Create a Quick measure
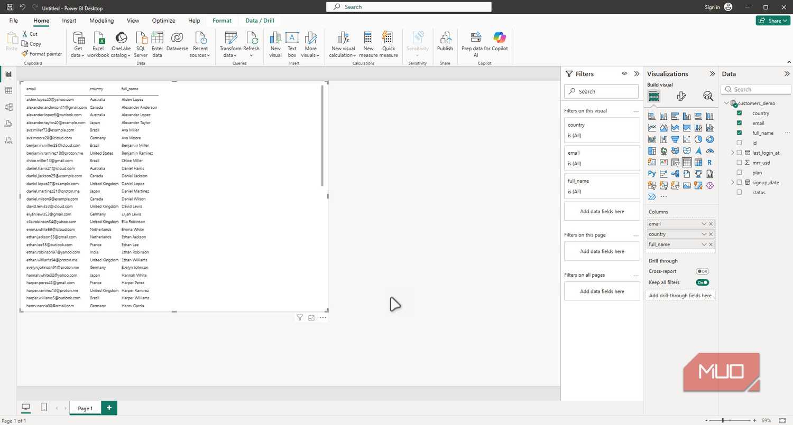The height and width of the screenshot is (425, 793). click(x=389, y=44)
